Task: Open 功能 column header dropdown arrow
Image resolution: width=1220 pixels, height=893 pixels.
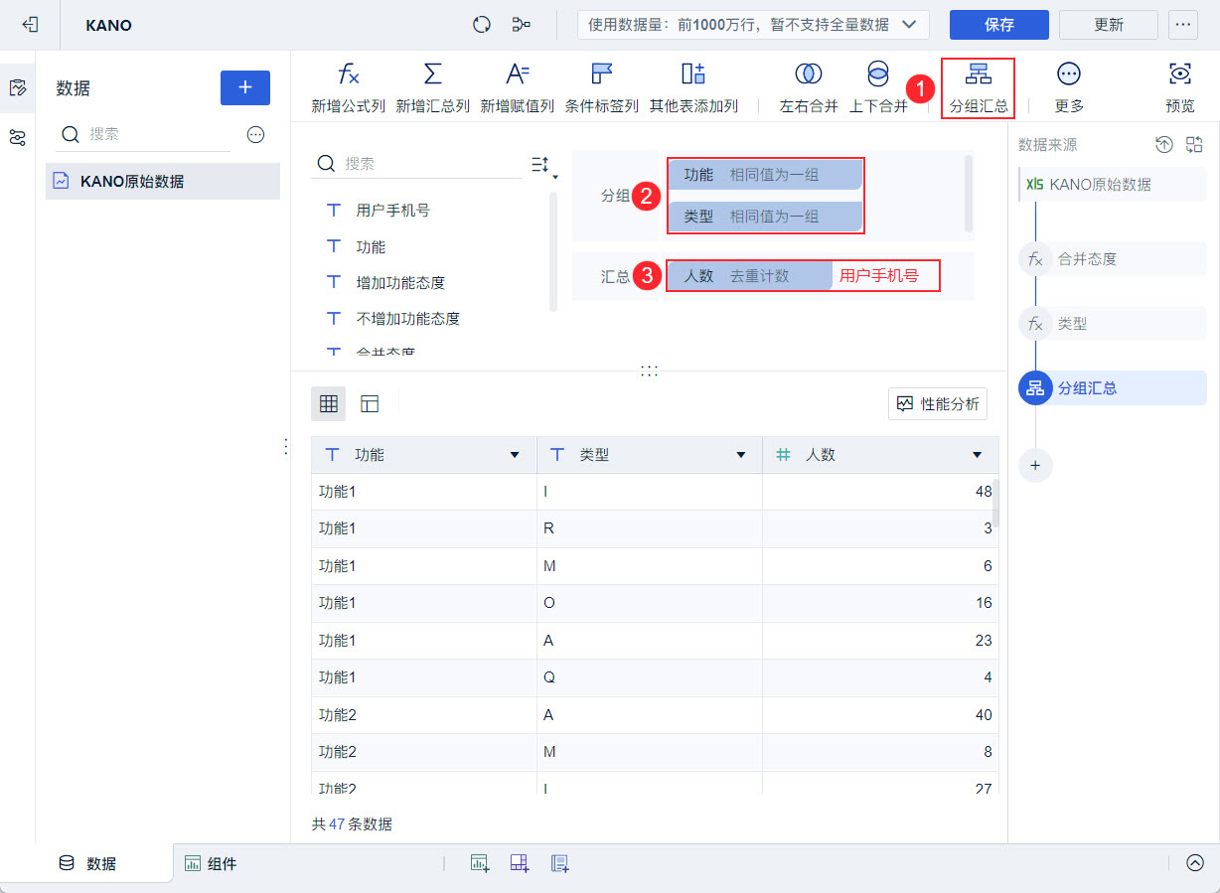Action: tap(515, 455)
